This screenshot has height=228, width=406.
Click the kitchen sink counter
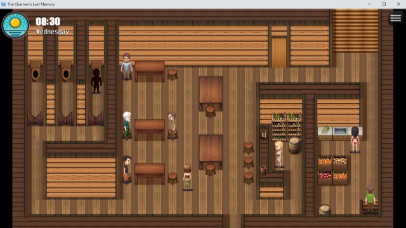tap(340, 133)
